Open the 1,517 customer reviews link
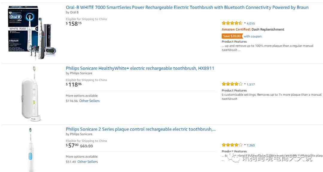Screen dimensions: 323x172 [x=251, y=84]
